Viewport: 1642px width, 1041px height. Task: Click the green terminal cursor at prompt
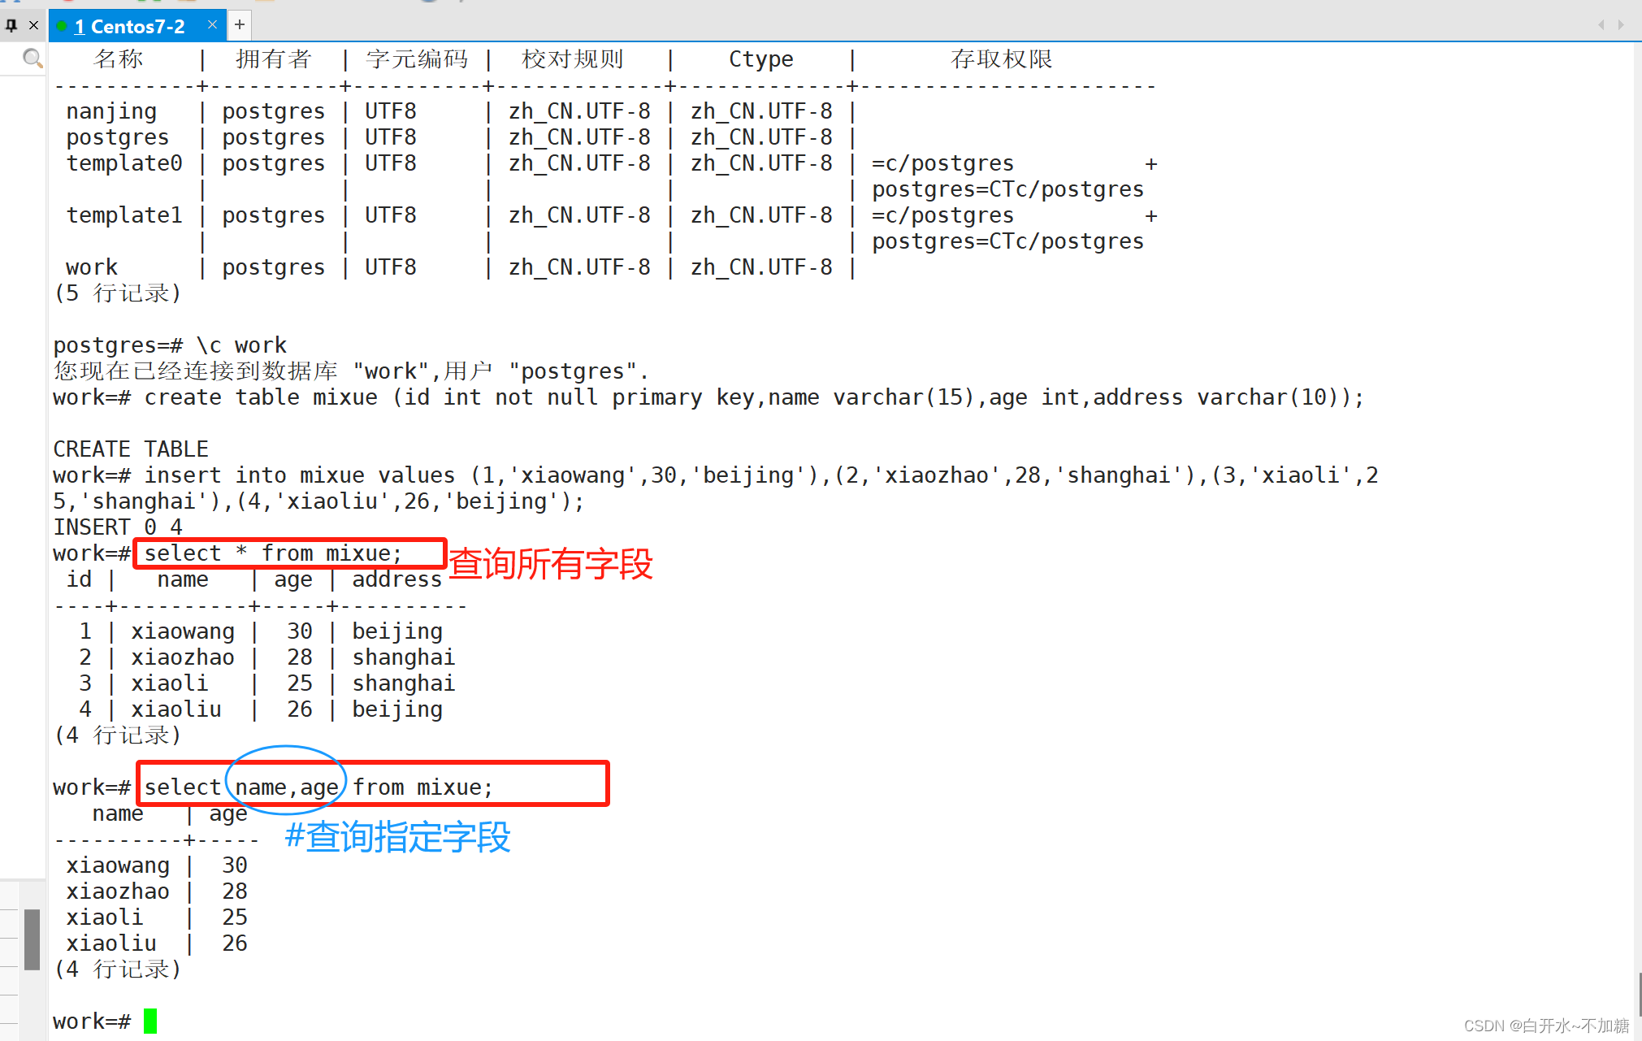click(x=150, y=1021)
